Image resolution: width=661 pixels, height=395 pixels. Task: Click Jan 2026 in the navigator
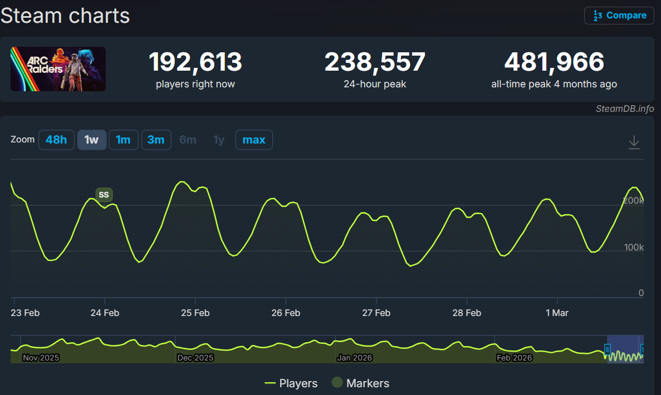[x=355, y=358]
